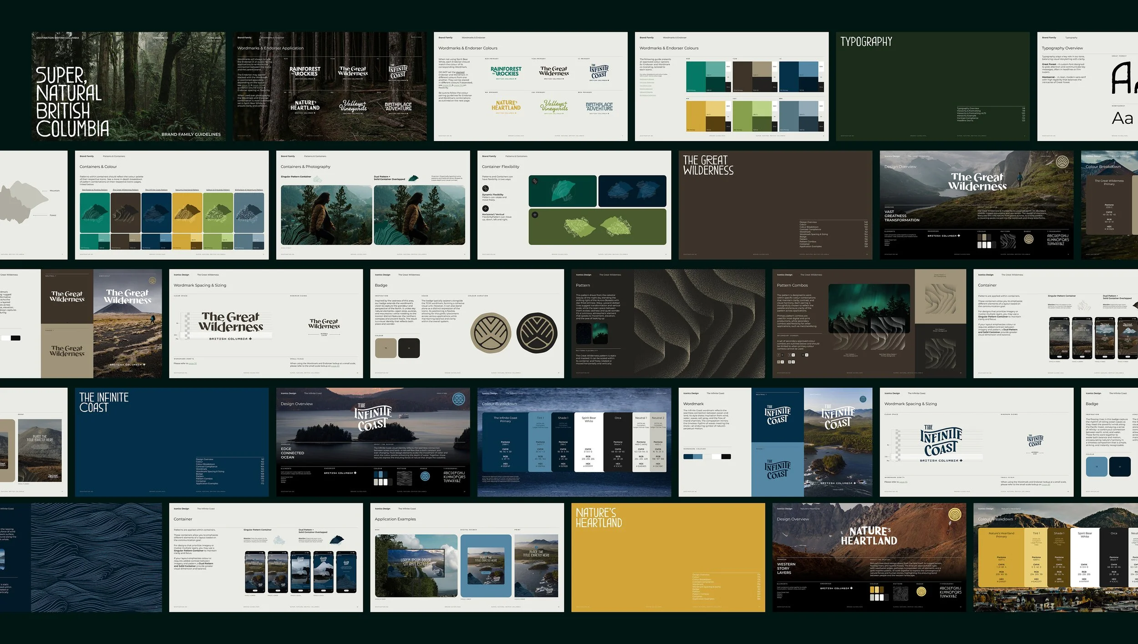Click 'Typography Overview' heading
Viewport: 1138px width, 644px height.
pyautogui.click(x=1062, y=48)
